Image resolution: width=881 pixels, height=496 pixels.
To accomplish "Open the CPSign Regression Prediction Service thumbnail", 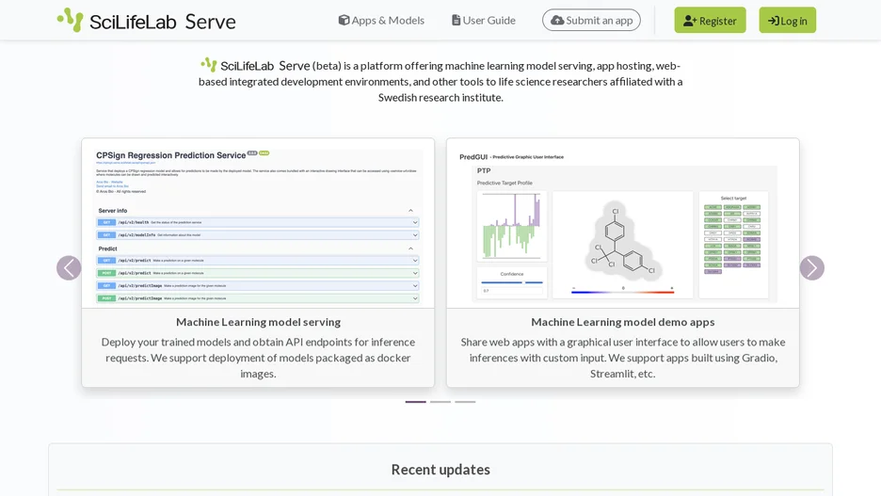I will tap(258, 223).
